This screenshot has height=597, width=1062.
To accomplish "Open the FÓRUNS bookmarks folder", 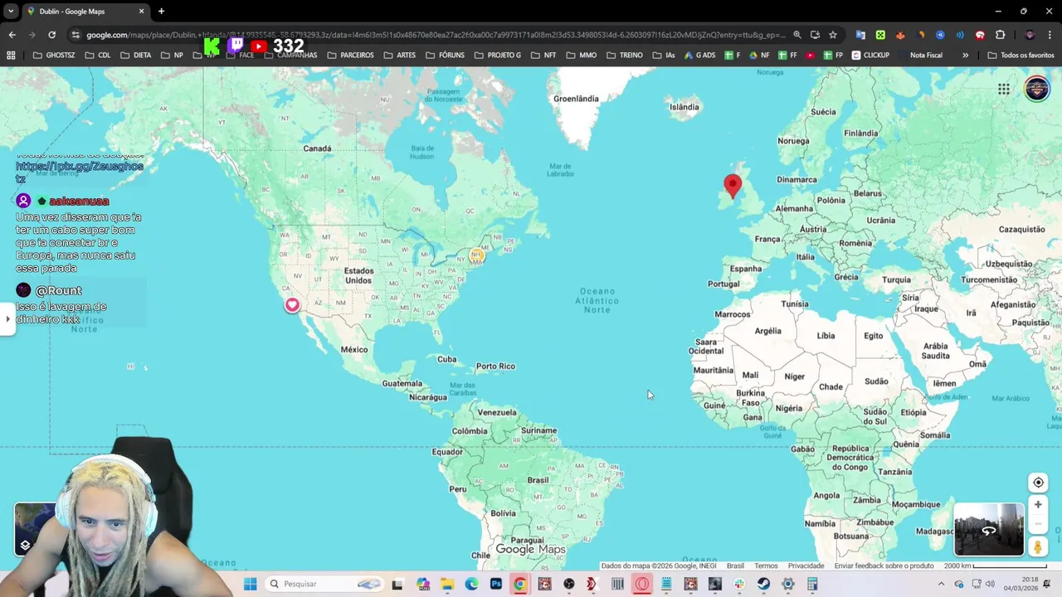I will (x=445, y=55).
